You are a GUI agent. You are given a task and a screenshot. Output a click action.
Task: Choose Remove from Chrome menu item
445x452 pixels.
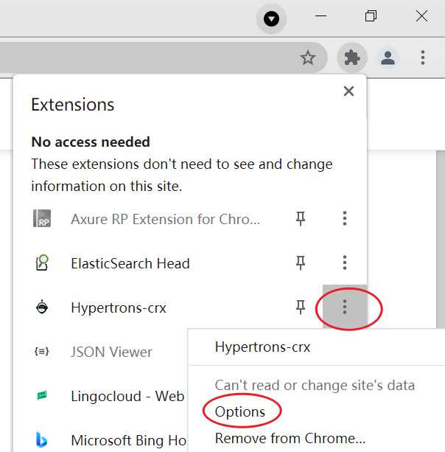(290, 439)
